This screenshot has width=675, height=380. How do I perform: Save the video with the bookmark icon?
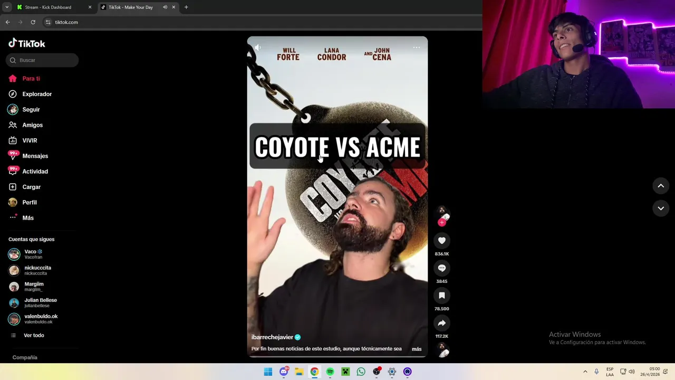(x=442, y=296)
